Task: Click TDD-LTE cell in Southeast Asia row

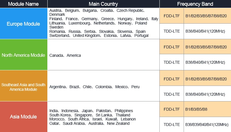Action: coord(172,94)
